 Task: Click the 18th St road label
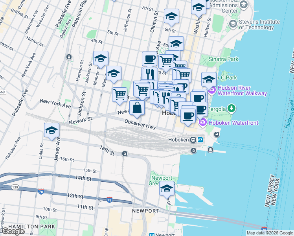click(107, 151)
